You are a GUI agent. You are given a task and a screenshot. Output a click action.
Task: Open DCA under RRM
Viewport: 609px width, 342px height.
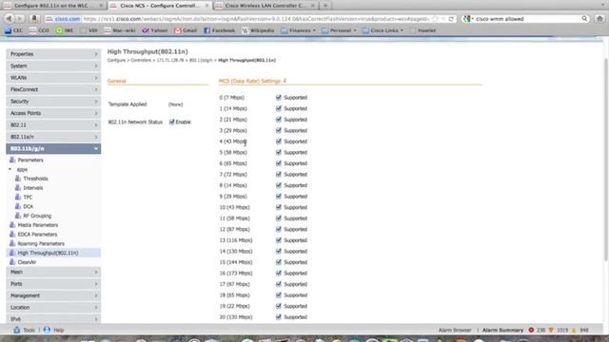[x=28, y=206]
